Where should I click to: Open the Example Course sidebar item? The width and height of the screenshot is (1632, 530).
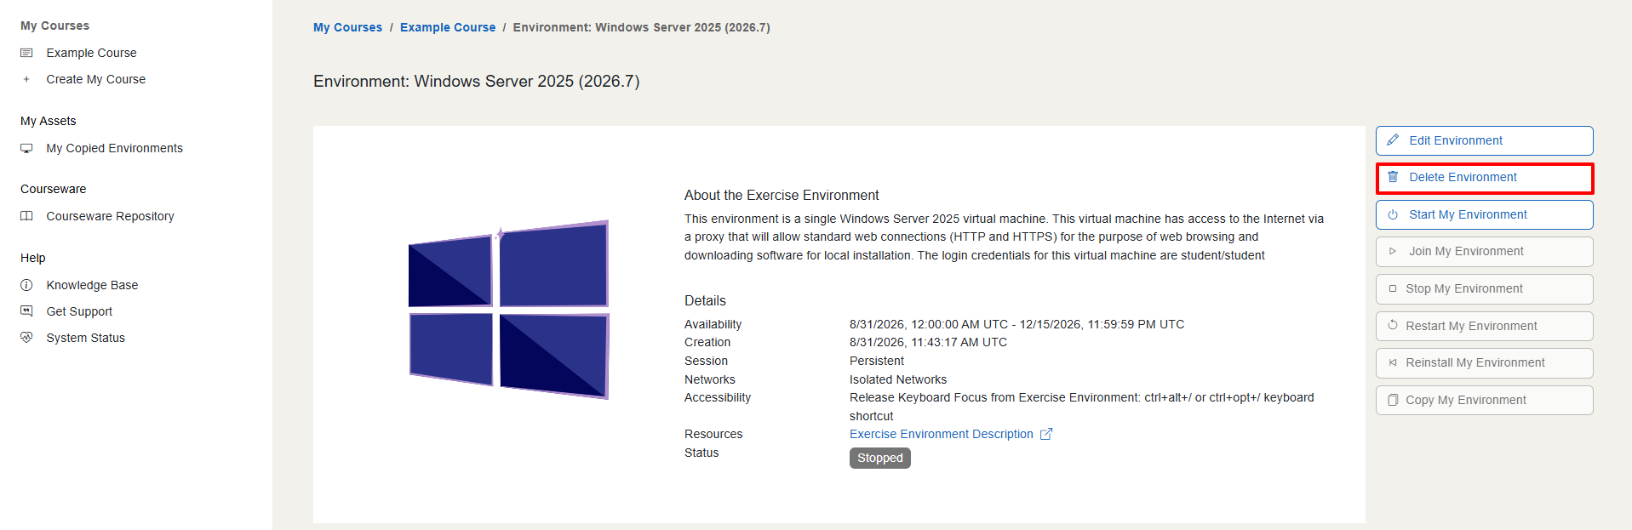[x=91, y=53]
